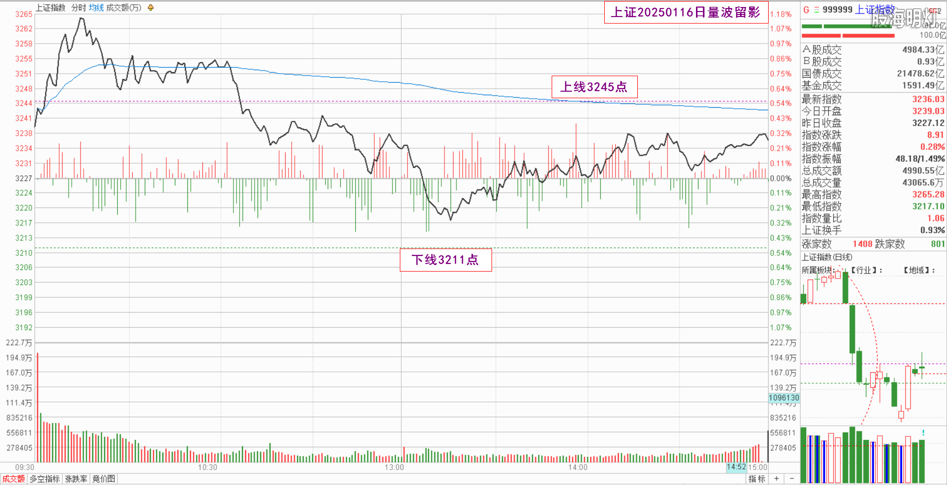
Task: Click the 跌家数 801 count
Action: click(938, 244)
